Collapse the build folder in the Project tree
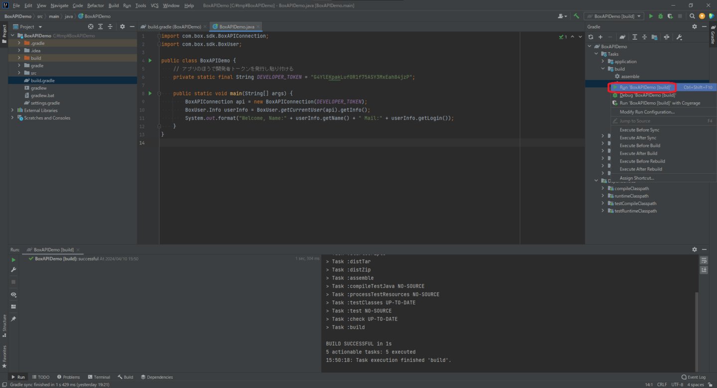Viewport: 717px width, 388px height. (x=18, y=58)
